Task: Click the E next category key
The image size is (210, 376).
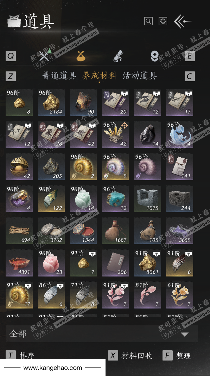Action: click(x=190, y=56)
